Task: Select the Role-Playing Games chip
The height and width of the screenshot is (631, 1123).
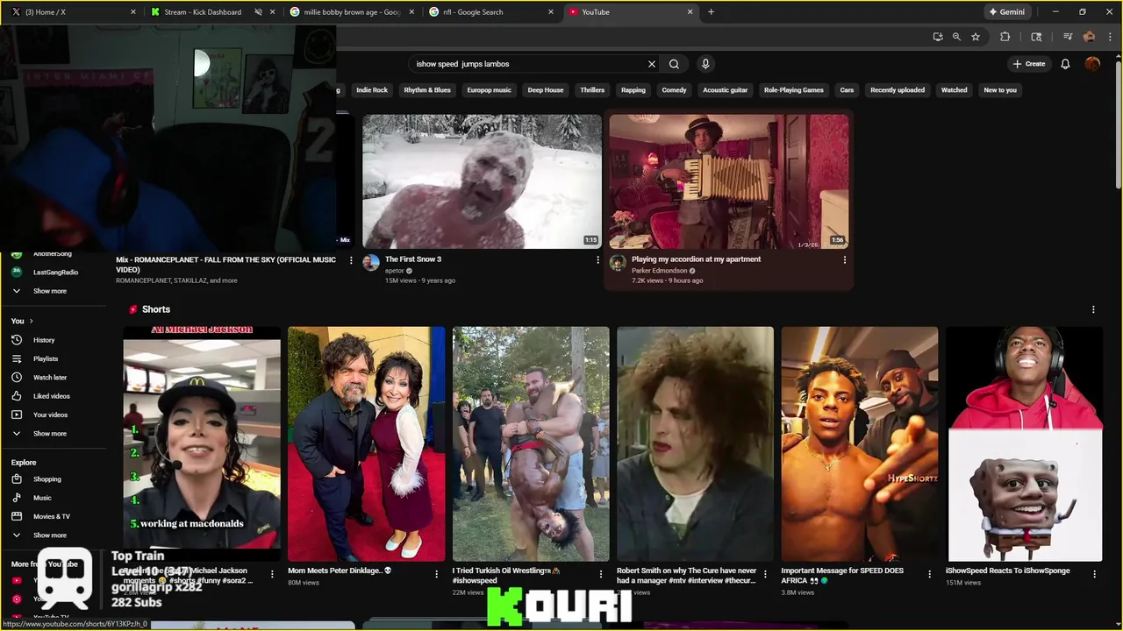Action: tap(794, 90)
